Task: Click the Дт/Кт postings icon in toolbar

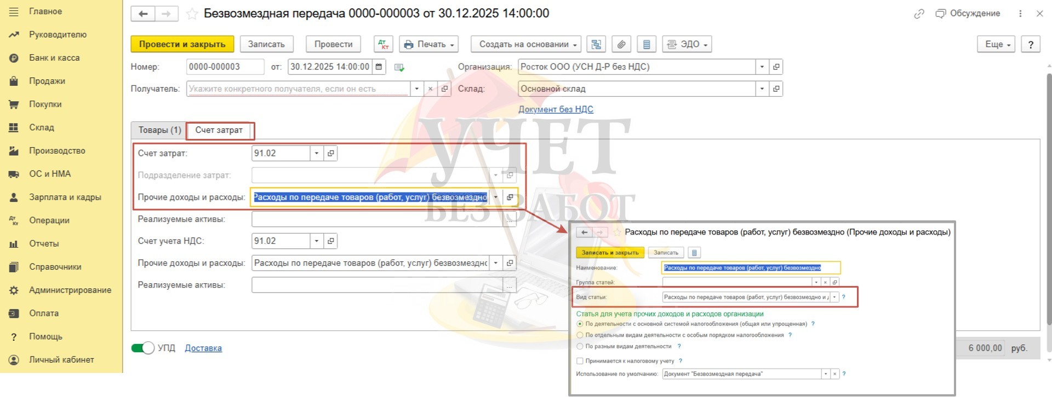Action: click(383, 44)
